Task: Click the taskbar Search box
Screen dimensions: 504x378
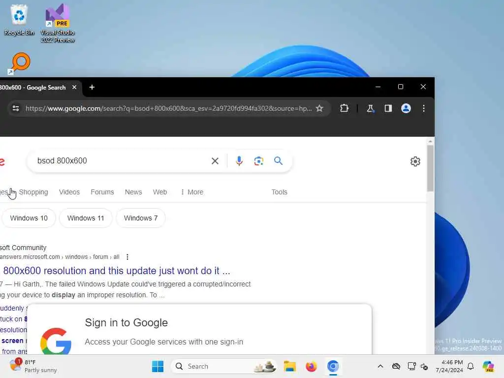Action: [224, 366]
